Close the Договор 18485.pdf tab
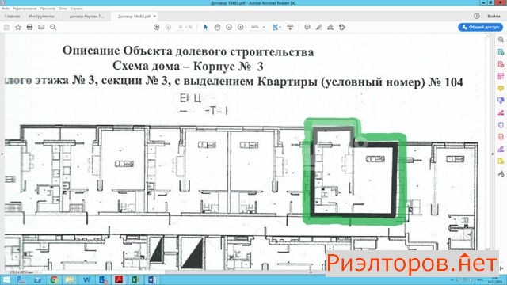 point(154,16)
